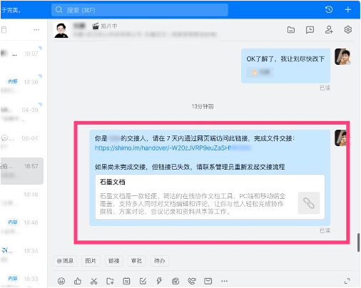Open more input tools ellipsis
This screenshot has width=361, height=288.
[224, 281]
